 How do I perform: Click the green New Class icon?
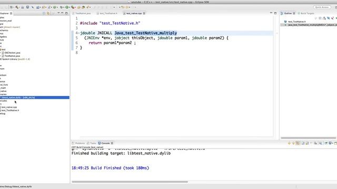(55, 7)
